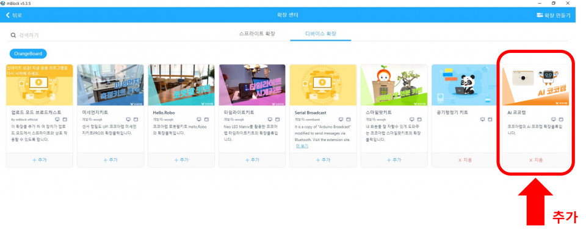Click the 미세먼지키트 title text
Image resolution: width=586 pixels, height=233 pixels.
click(95, 112)
